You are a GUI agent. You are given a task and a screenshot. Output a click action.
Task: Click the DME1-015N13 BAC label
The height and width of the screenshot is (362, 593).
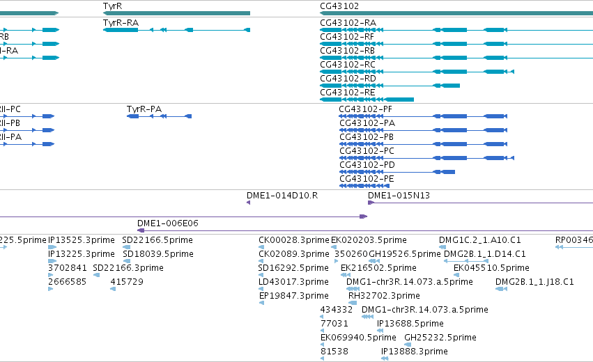pos(399,196)
